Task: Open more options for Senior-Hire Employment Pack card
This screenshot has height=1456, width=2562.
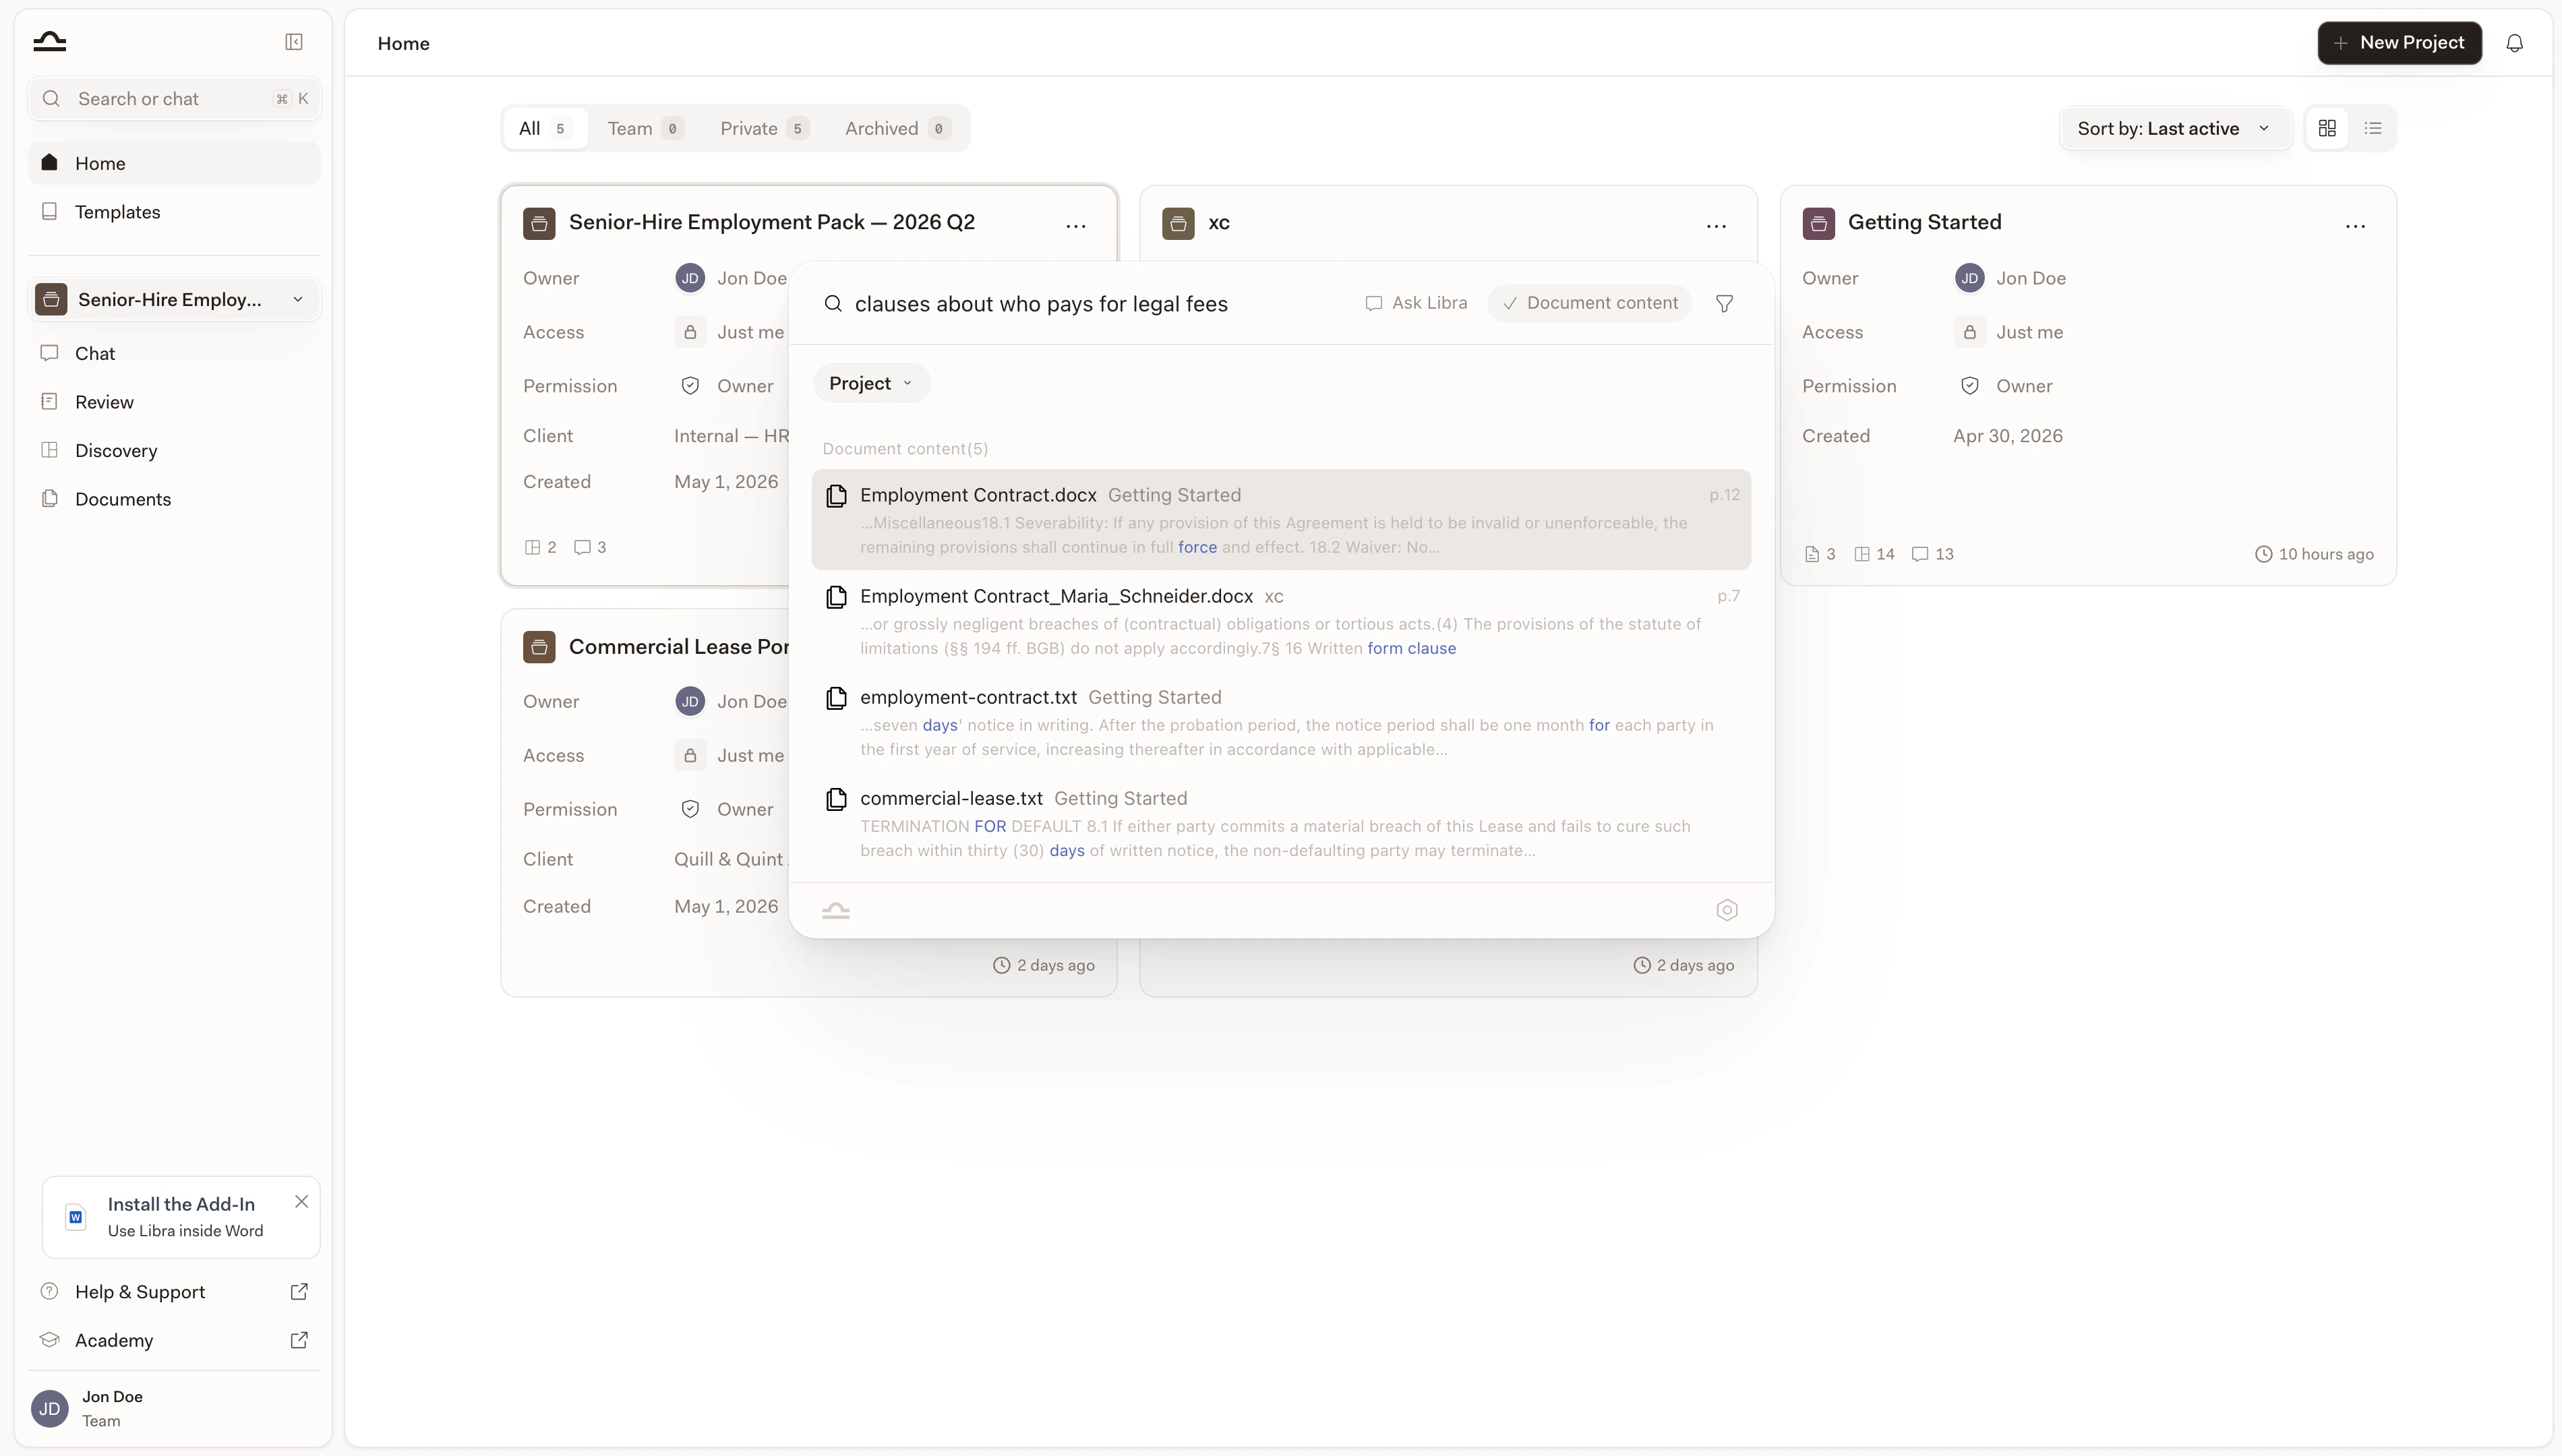Action: 1076,226
